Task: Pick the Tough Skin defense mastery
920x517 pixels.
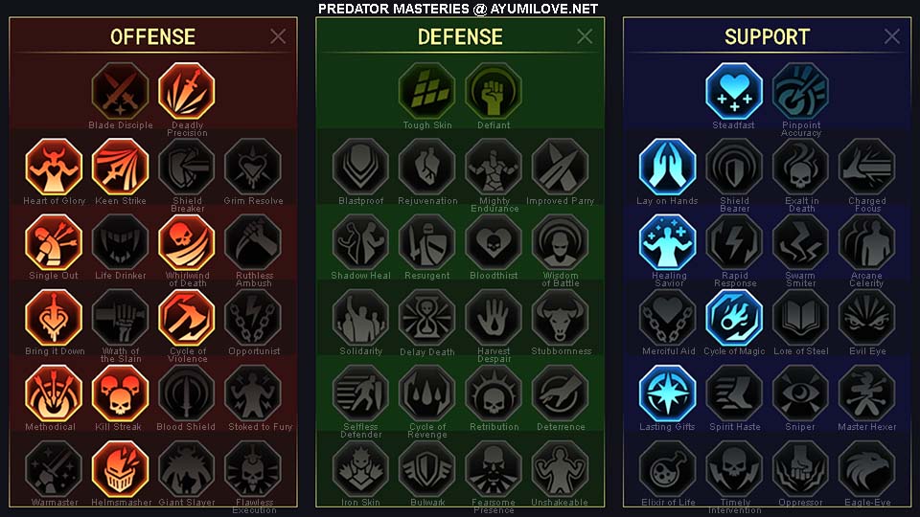Action: coord(427,92)
